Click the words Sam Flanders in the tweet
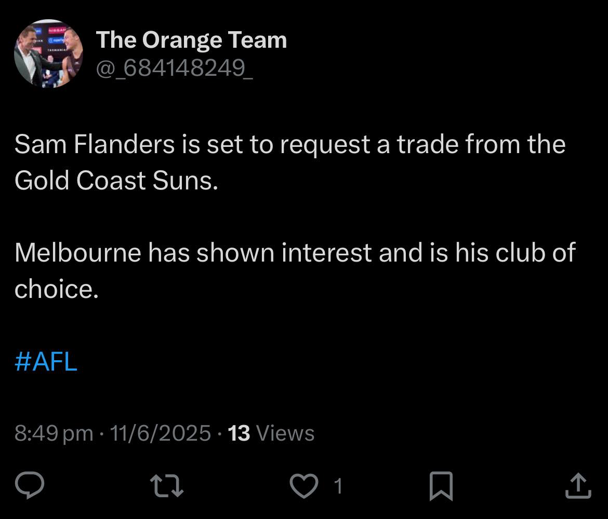The height and width of the screenshot is (519, 608). pos(95,144)
